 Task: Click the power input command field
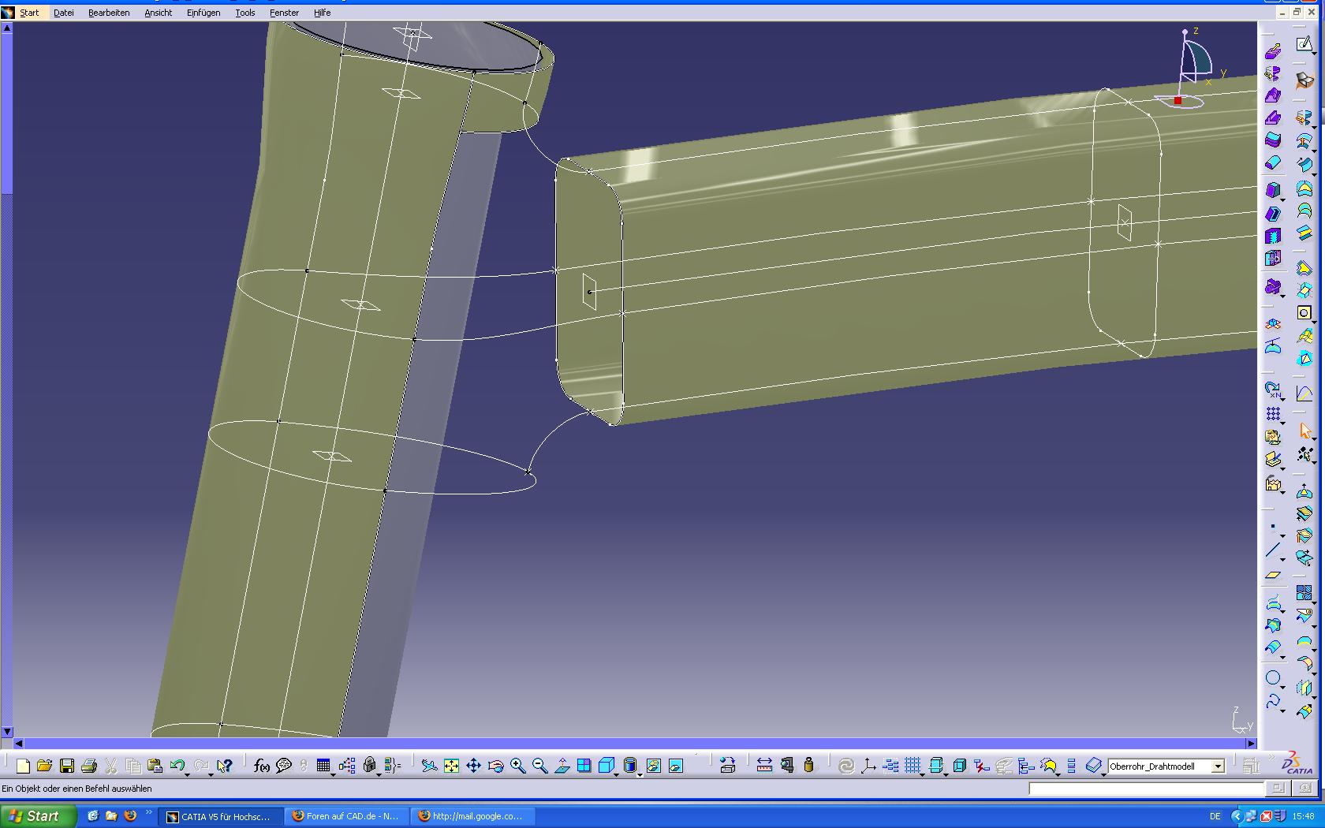coord(1146,788)
